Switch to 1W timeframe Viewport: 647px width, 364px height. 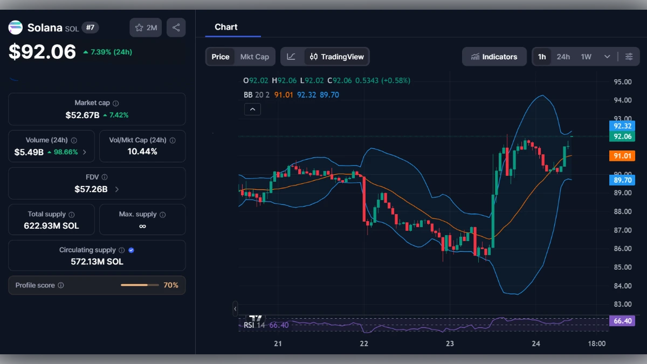(x=586, y=56)
